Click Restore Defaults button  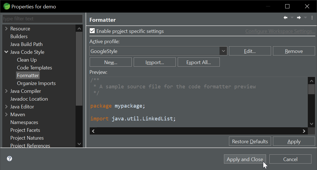pyautogui.click(x=250, y=141)
